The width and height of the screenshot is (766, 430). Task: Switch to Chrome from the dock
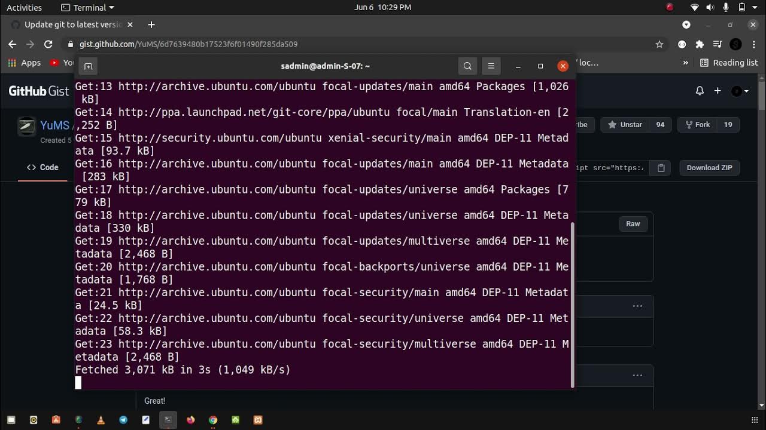[213, 420]
